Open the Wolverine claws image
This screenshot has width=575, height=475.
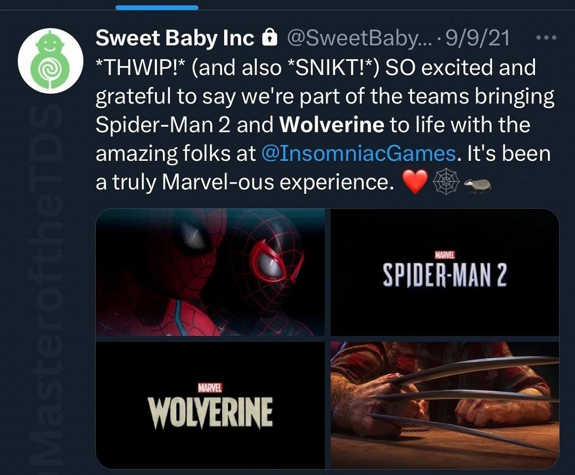click(x=445, y=405)
